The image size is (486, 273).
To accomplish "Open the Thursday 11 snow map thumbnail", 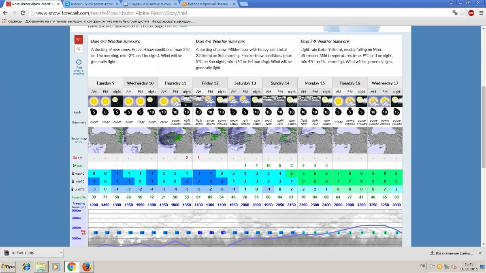I will (x=175, y=140).
